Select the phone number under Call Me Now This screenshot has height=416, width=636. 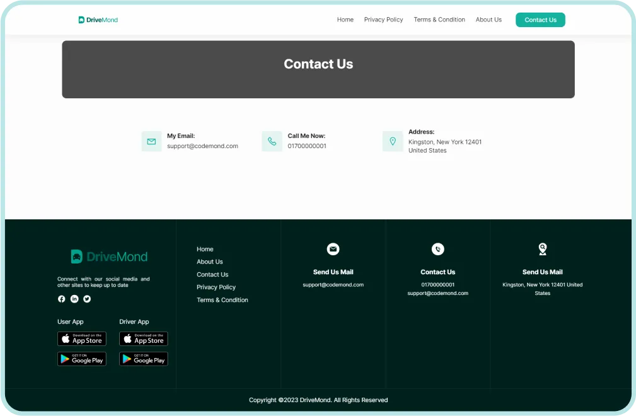pos(307,146)
